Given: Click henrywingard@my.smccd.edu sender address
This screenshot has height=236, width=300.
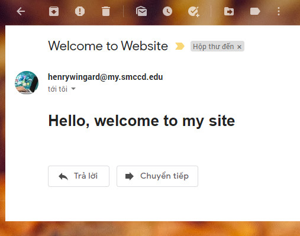Looking at the screenshot, I should [x=105, y=77].
